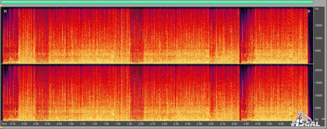327x129 pixels.
Task: Click 0:40 on the time ruler
Action: point(48,124)
